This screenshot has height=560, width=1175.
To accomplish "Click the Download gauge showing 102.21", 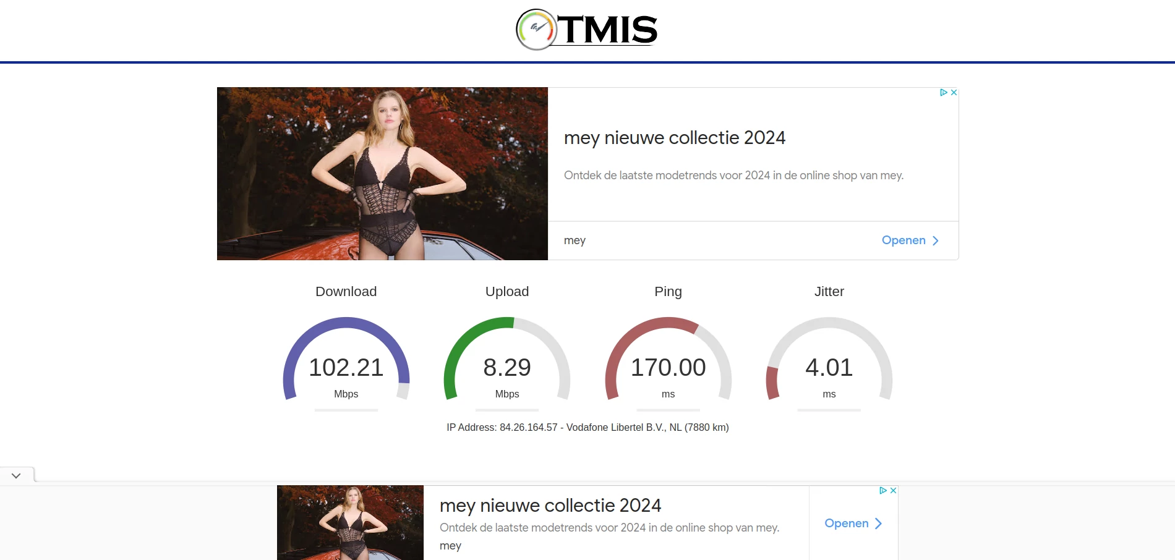I will (x=346, y=360).
